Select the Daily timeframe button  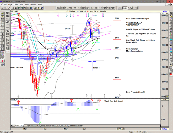click(x=125, y=8)
